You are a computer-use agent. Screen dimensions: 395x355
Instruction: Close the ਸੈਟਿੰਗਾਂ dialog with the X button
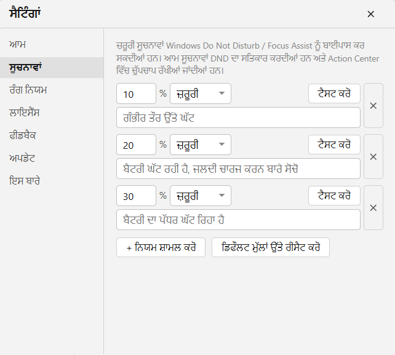[x=370, y=14]
